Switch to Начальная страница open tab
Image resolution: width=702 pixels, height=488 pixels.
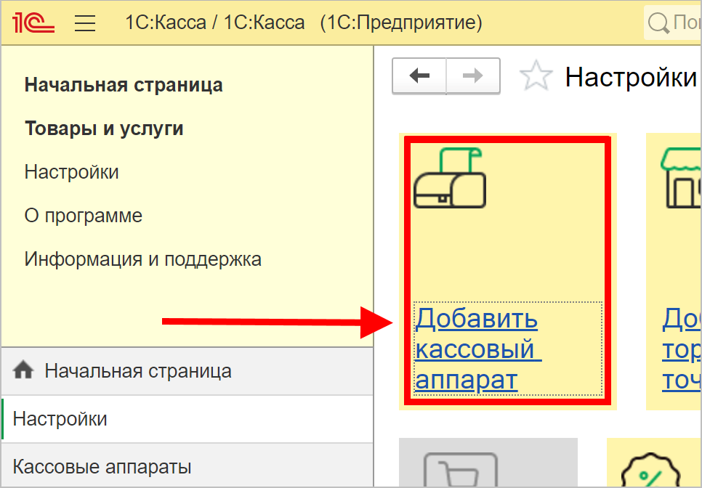coord(187,371)
